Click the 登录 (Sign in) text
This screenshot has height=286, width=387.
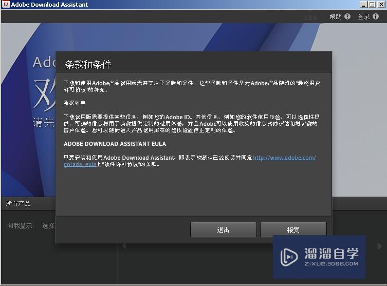pos(363,16)
